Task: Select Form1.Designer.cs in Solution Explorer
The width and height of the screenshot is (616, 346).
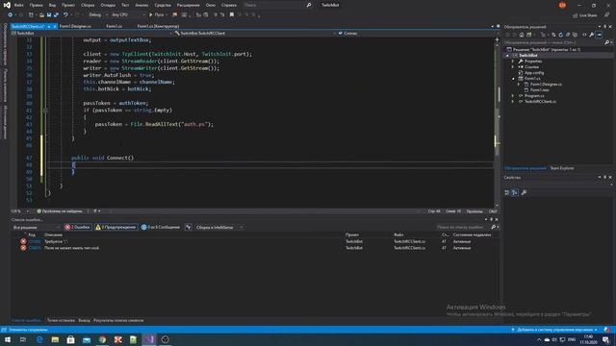Action: (546, 85)
